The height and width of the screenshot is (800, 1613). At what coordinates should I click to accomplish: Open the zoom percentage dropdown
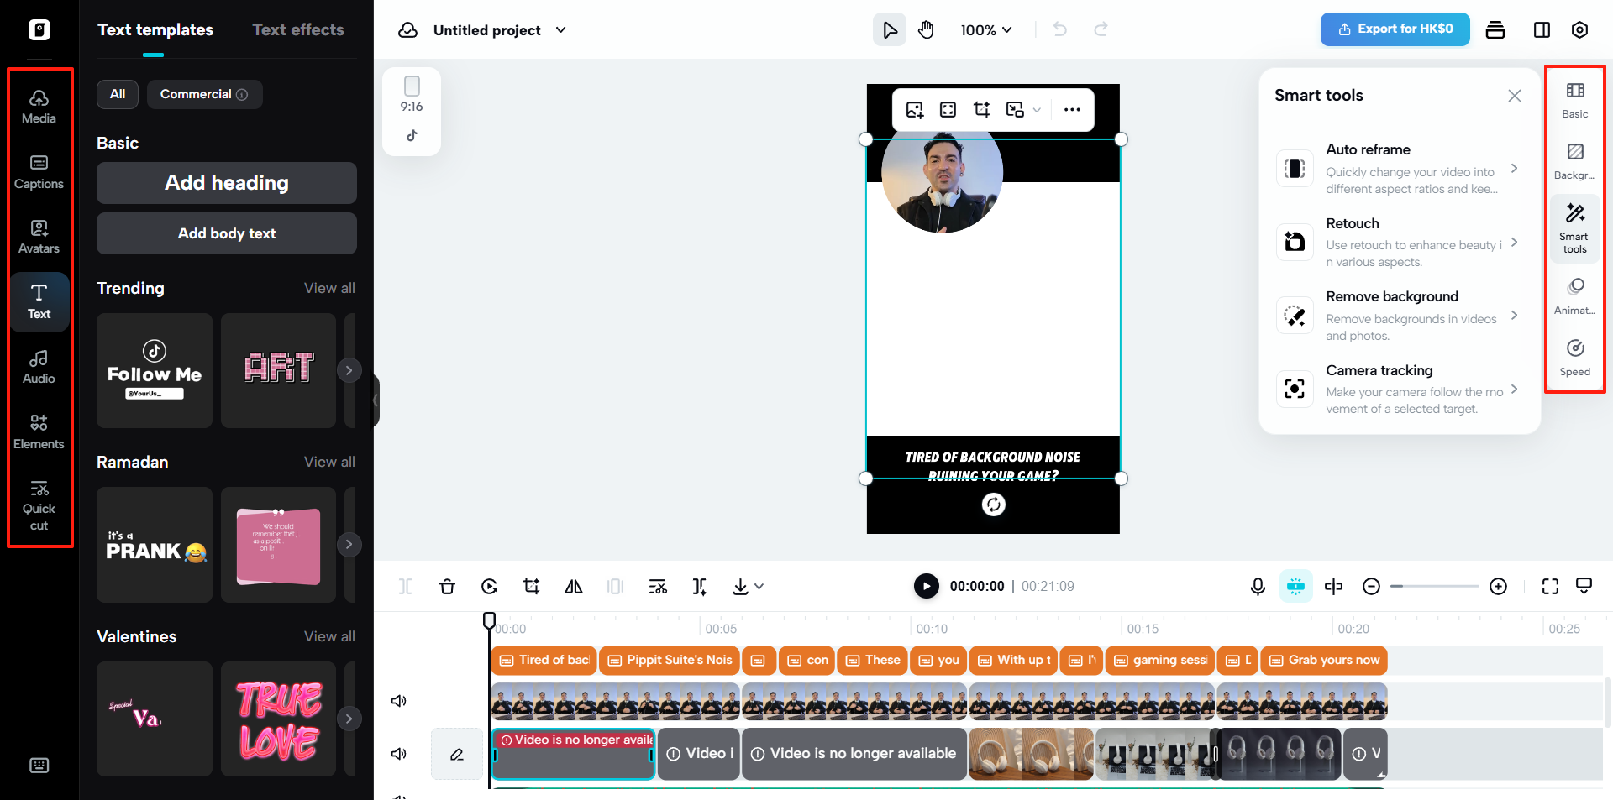[985, 29]
